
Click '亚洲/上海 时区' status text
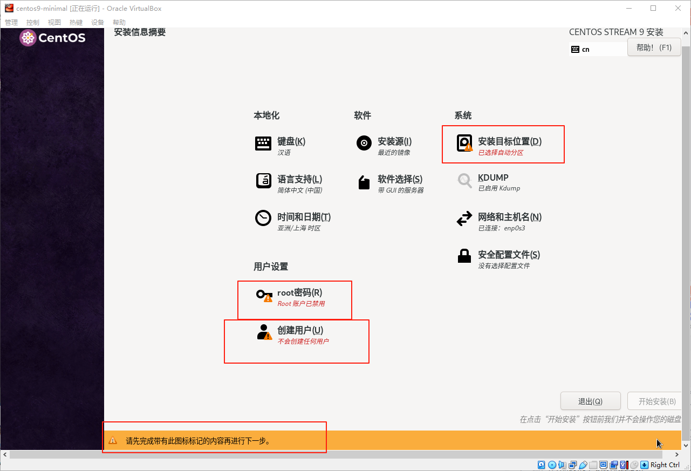coord(299,228)
